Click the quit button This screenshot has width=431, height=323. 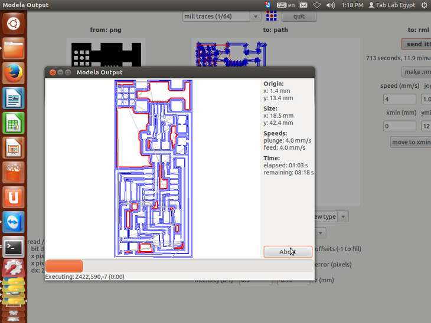[299, 17]
